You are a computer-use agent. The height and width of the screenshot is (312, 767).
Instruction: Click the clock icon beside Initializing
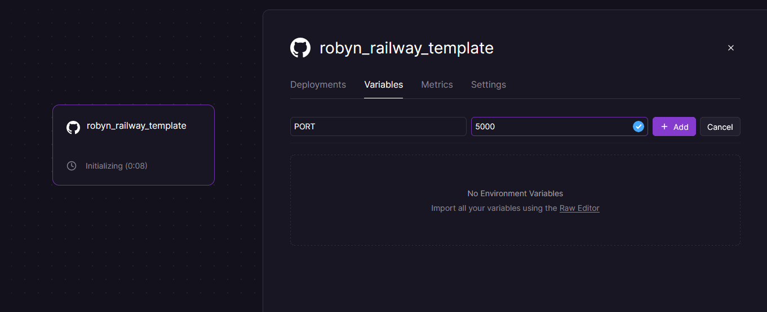pos(72,166)
